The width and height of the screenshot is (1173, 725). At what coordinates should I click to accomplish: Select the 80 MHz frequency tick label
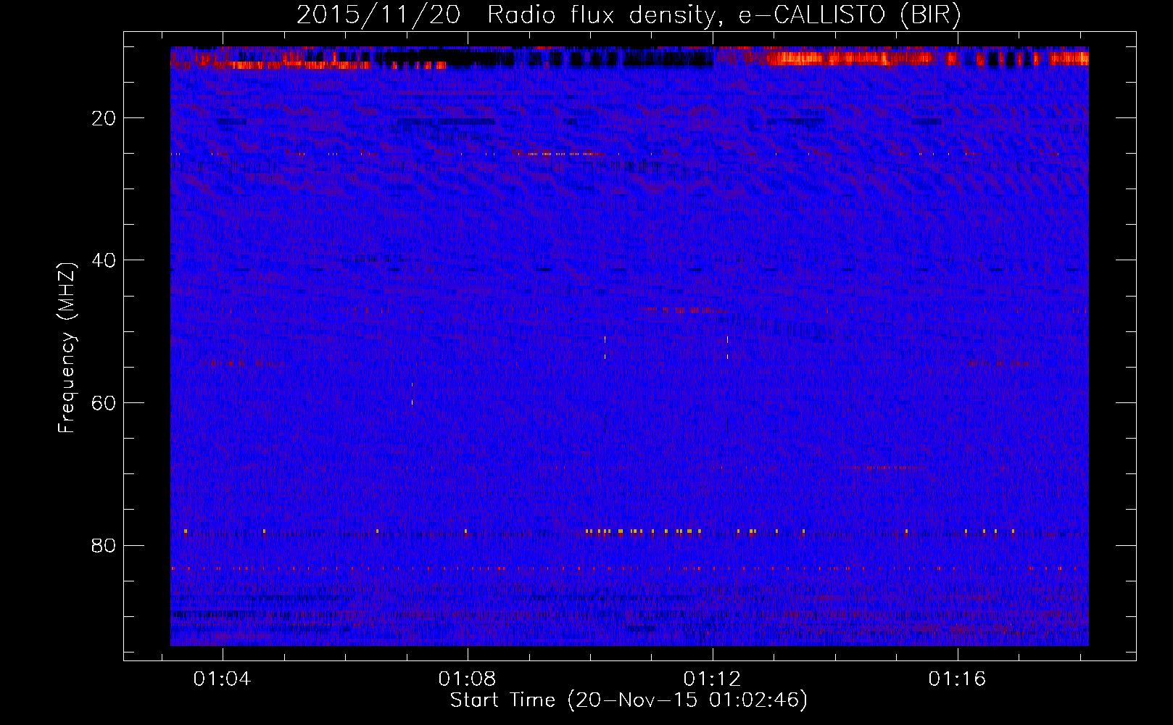click(104, 545)
